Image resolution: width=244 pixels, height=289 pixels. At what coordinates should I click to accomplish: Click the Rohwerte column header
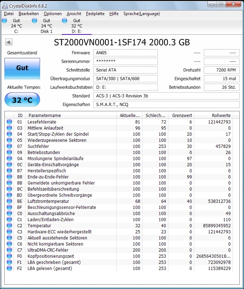click(x=213, y=115)
